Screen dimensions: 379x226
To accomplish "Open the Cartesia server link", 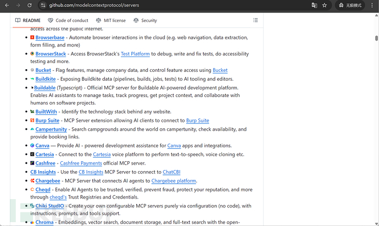I will tap(44, 154).
